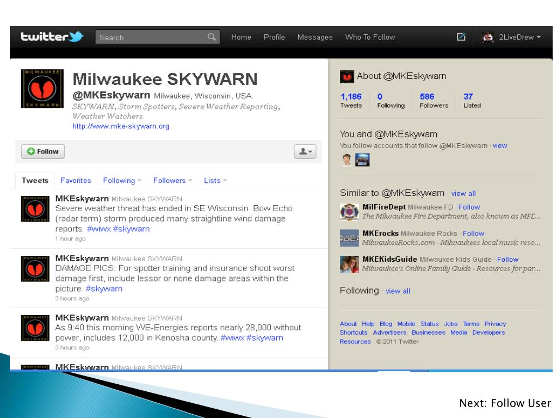Open the user actions dropdown button

(305, 151)
